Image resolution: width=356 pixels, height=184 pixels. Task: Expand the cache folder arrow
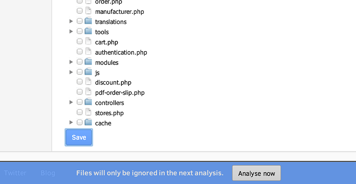pyautogui.click(x=71, y=123)
